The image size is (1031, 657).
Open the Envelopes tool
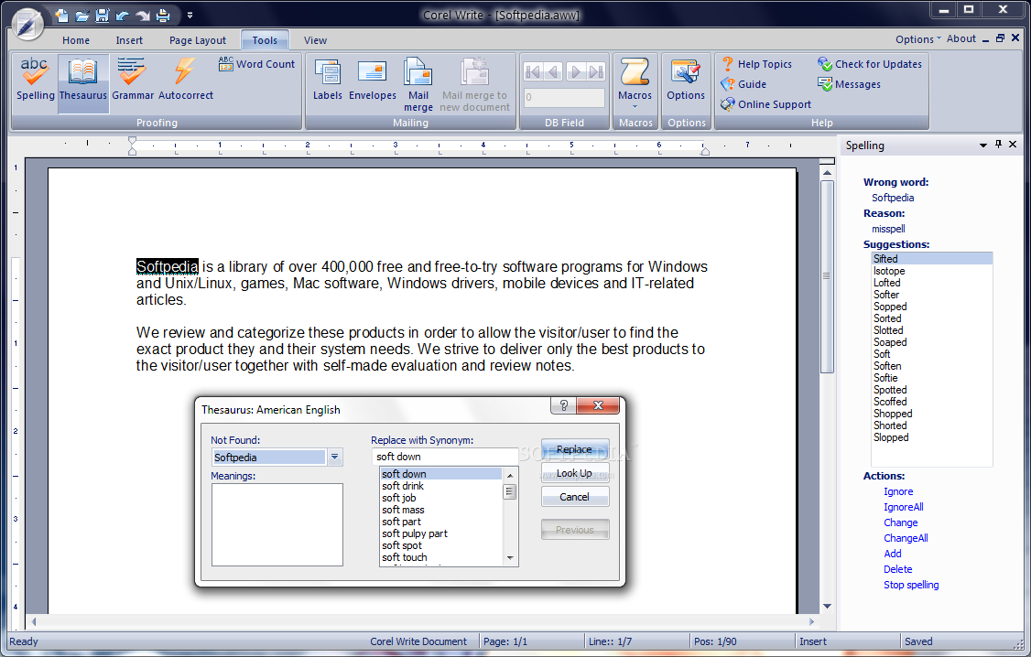[372, 81]
